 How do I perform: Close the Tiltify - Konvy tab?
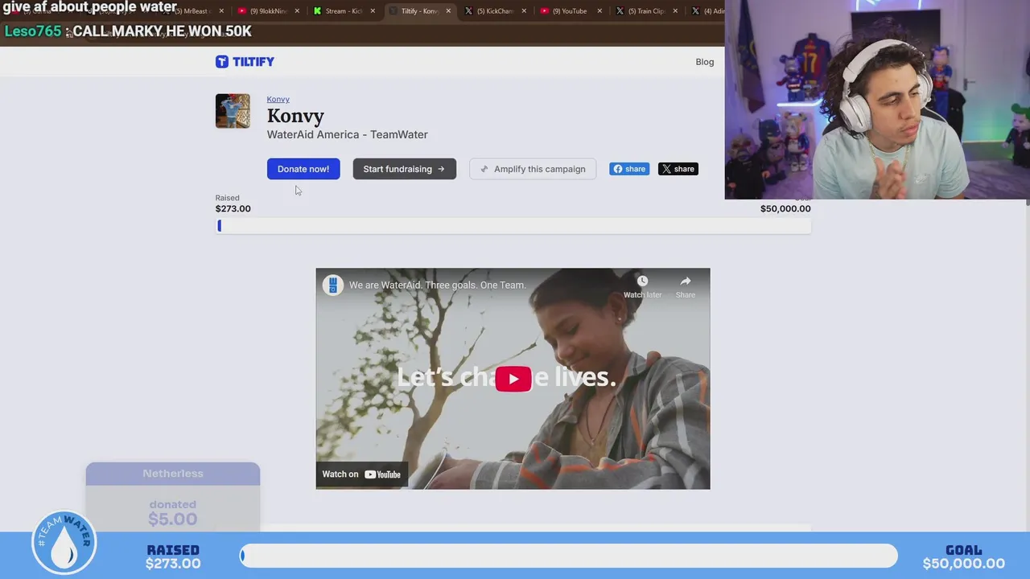pyautogui.click(x=448, y=11)
